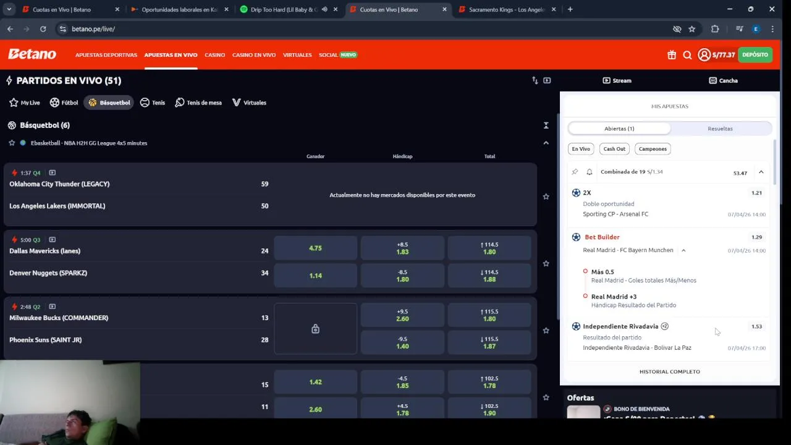791x445 pixels.
Task: Favorite the Bucks vs Suns match star
Action: point(546,331)
